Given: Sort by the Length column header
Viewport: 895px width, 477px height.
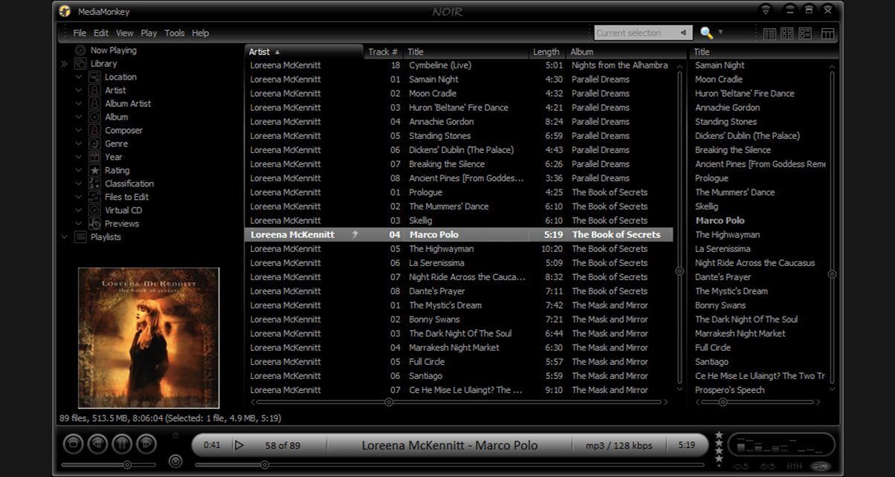Looking at the screenshot, I should click(x=547, y=52).
